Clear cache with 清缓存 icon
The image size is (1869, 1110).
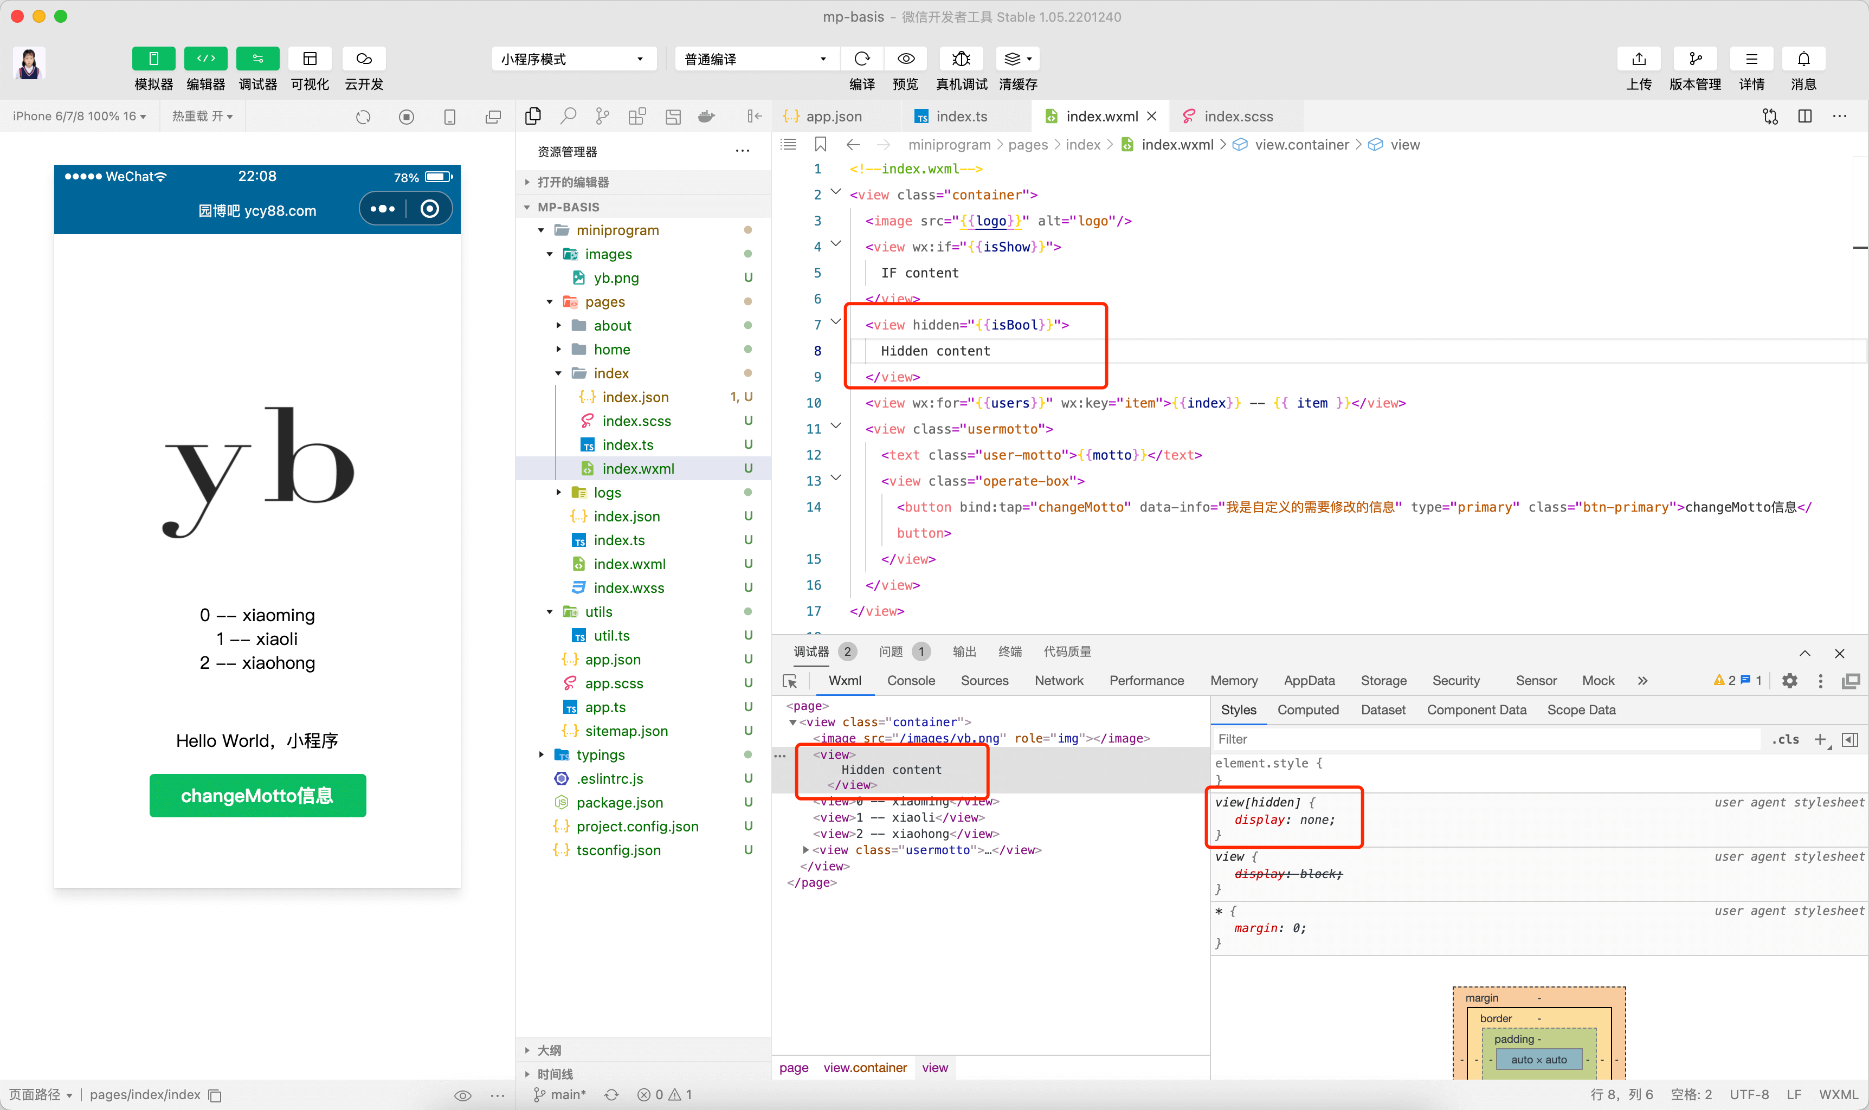click(1017, 59)
